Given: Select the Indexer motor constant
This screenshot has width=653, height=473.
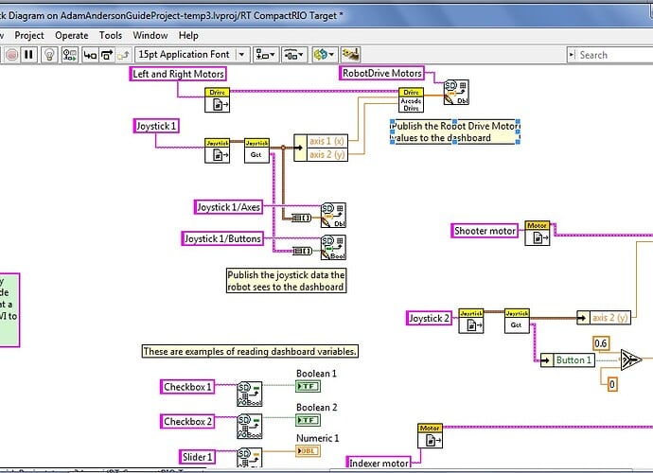Looking at the screenshot, I should [379, 463].
